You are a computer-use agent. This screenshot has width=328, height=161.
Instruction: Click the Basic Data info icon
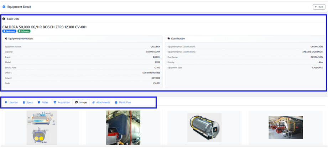click(x=4, y=19)
